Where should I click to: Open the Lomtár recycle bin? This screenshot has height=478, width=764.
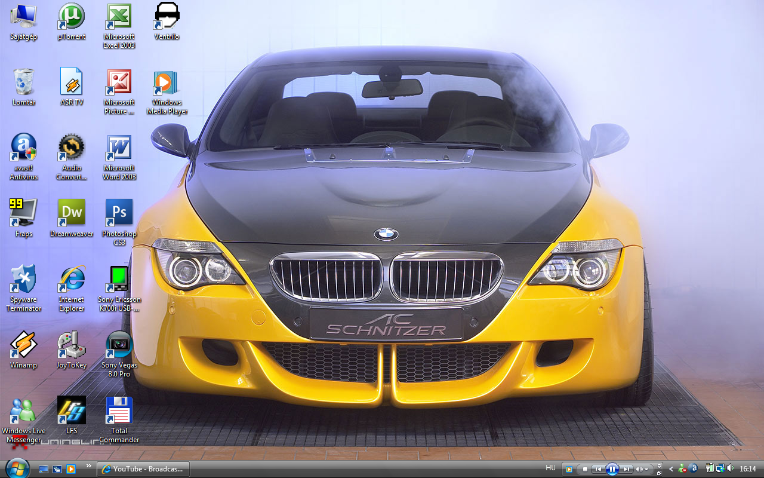tap(24, 88)
